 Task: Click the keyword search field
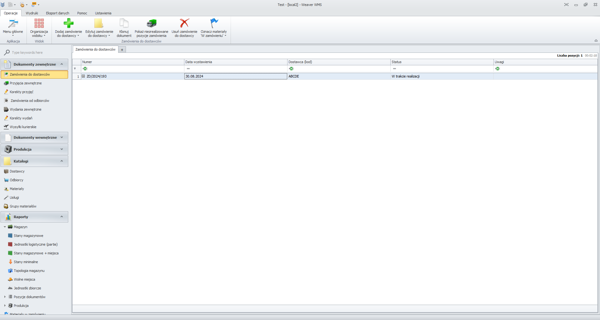coord(37,52)
